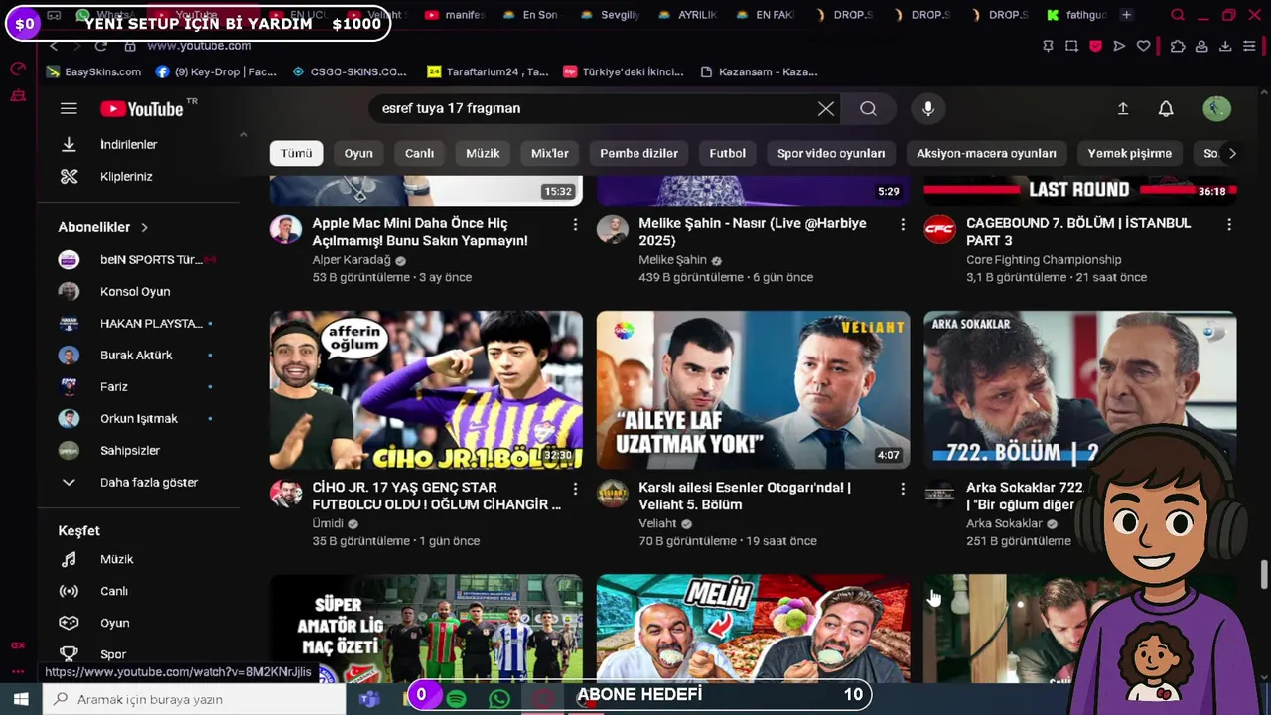Open CSGO-SKINS.COM bookmark
The width and height of the screenshot is (1271, 715).
point(350,71)
